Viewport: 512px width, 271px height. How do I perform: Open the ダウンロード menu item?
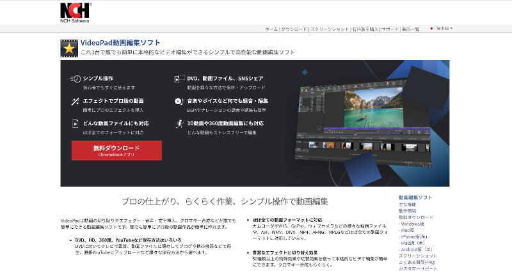pyautogui.click(x=294, y=29)
